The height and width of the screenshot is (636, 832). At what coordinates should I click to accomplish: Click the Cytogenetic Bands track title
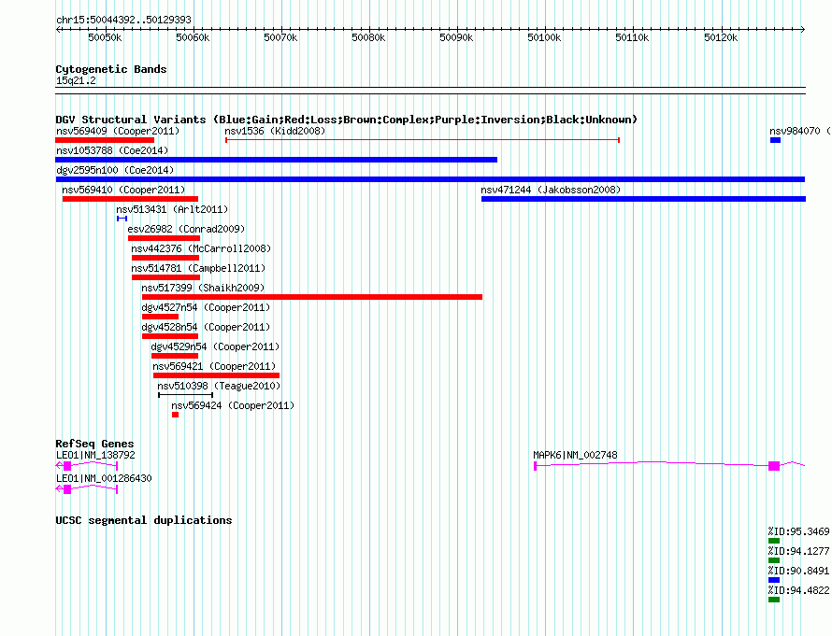click(111, 69)
